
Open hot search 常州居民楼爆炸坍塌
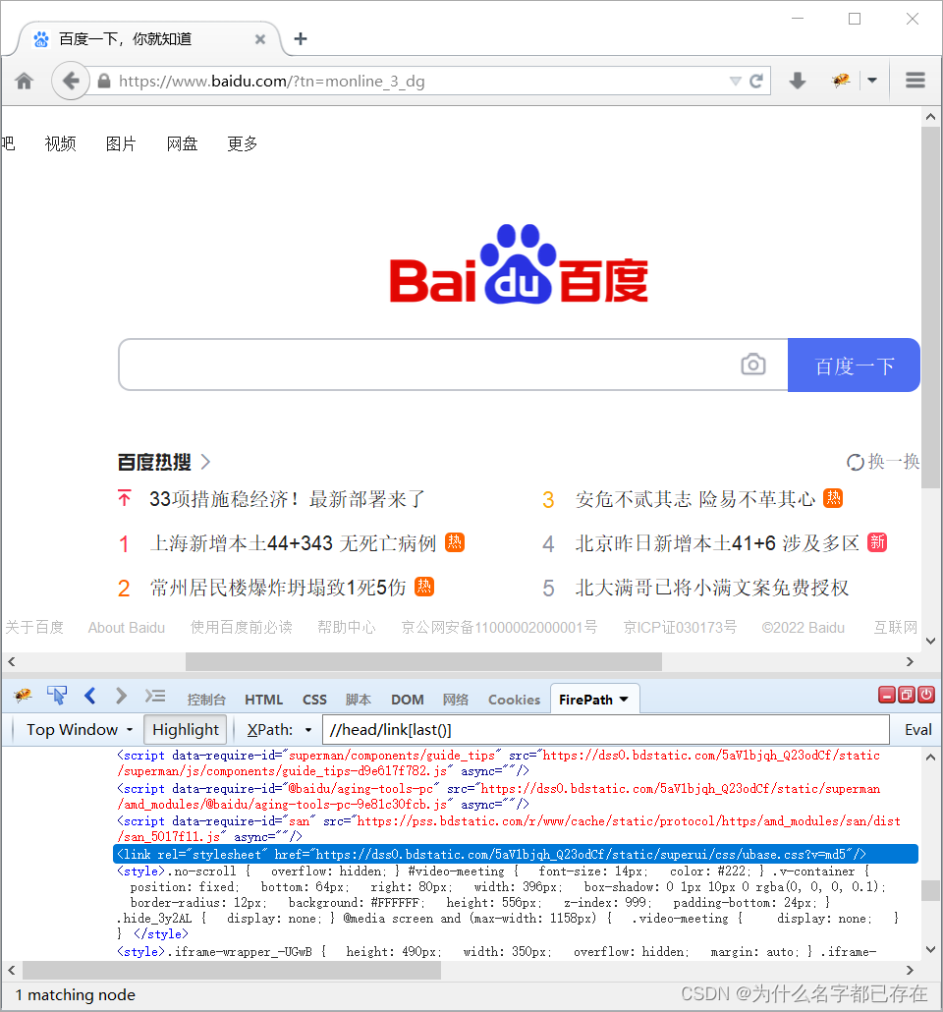click(278, 588)
